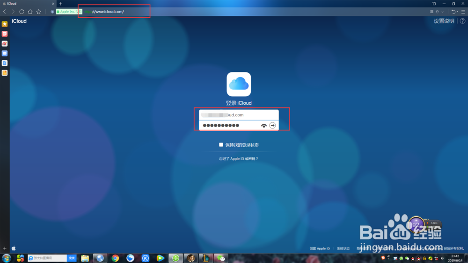Open the Windows Start menu
Screen dimensions: 468x263
coord(6,258)
